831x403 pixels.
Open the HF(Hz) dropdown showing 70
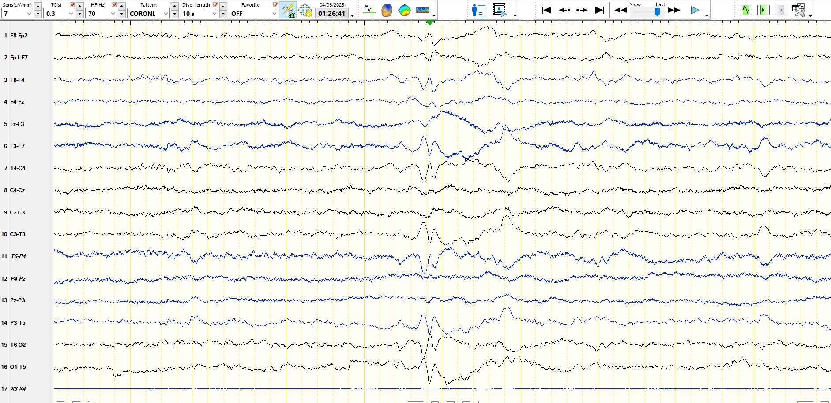[101, 14]
